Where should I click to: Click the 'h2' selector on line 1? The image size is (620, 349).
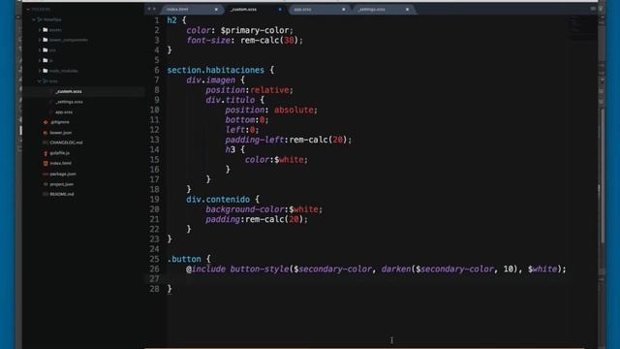click(171, 20)
